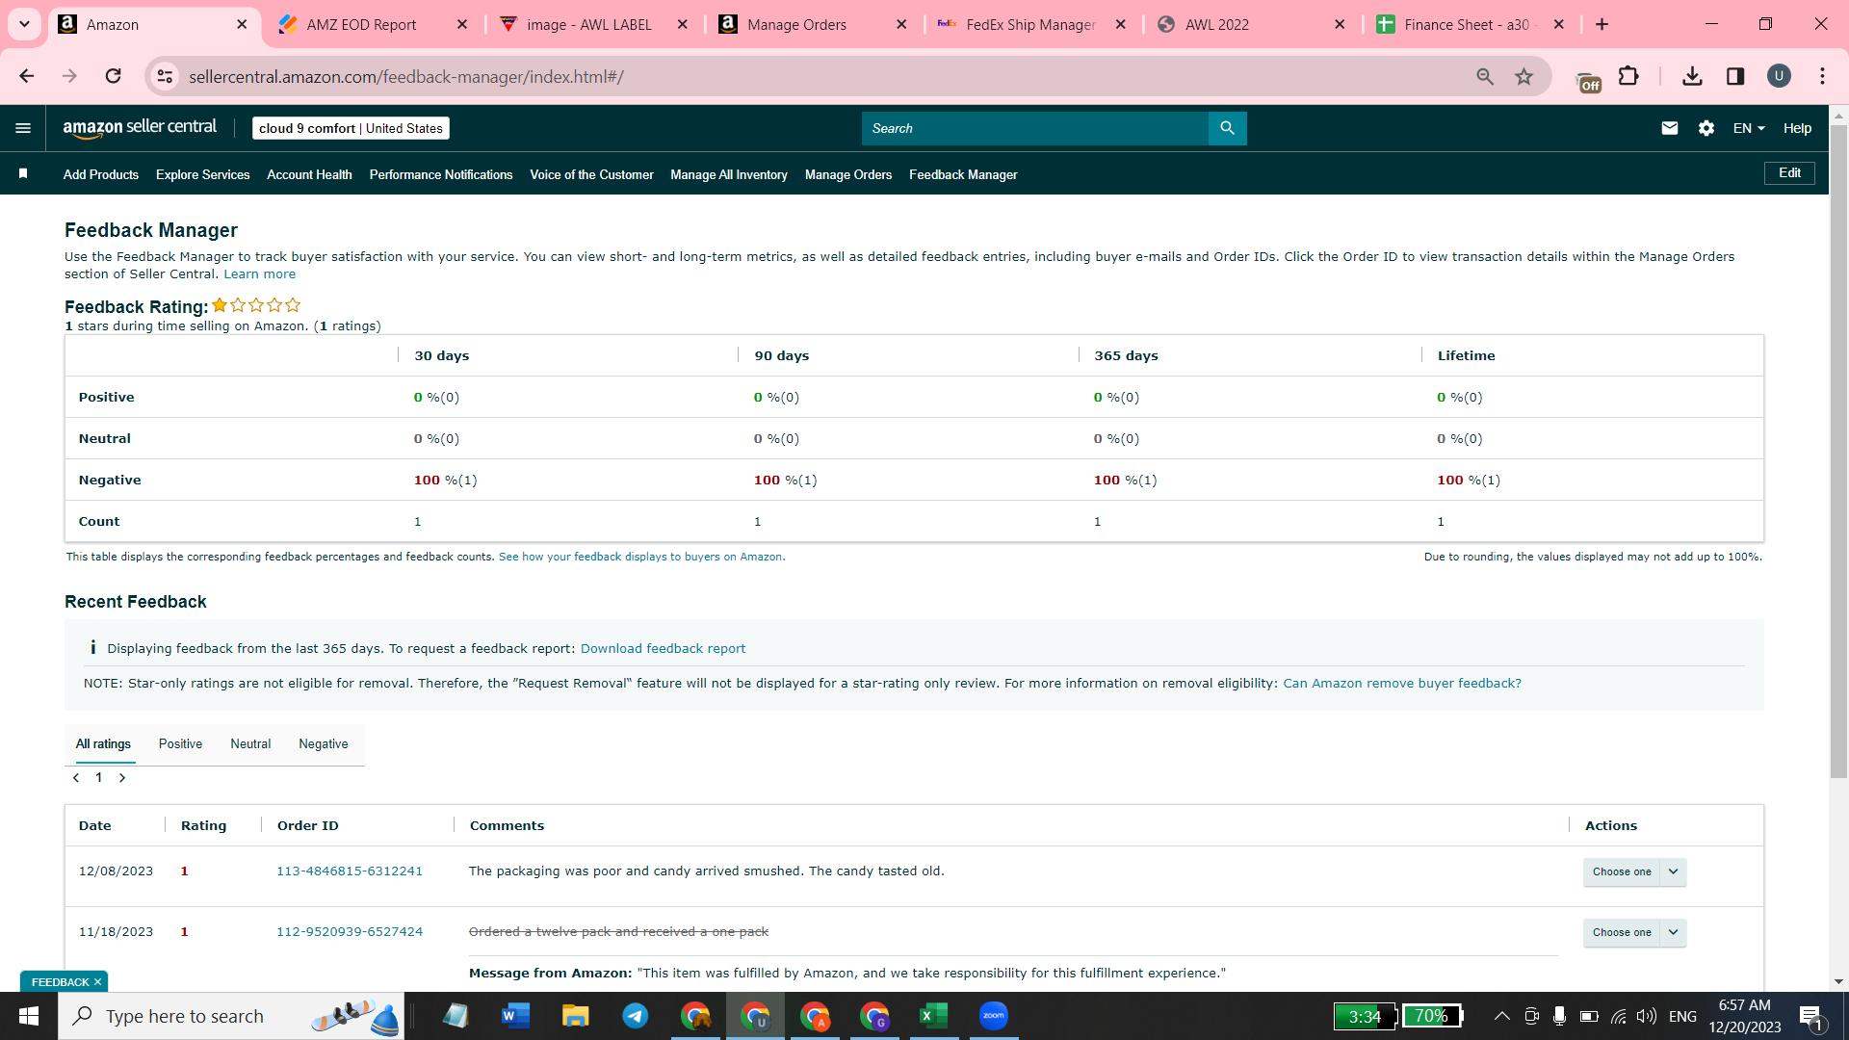The image size is (1849, 1040).
Task: Open Microsoft Word from the taskbar
Action: [516, 1016]
